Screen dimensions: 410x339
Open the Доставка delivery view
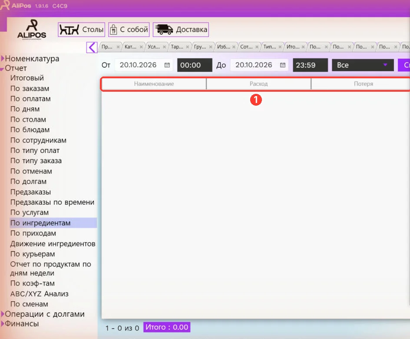click(x=181, y=30)
